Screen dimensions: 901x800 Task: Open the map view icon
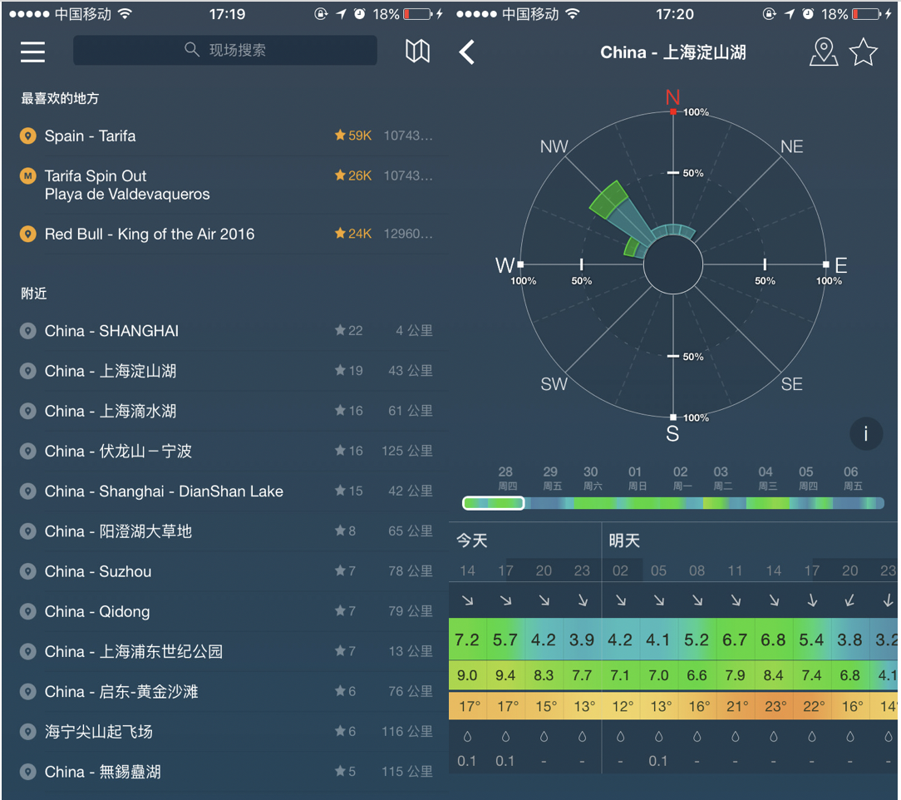(417, 52)
